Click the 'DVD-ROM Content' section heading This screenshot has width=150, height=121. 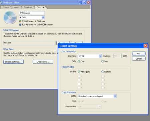(x=11, y=30)
